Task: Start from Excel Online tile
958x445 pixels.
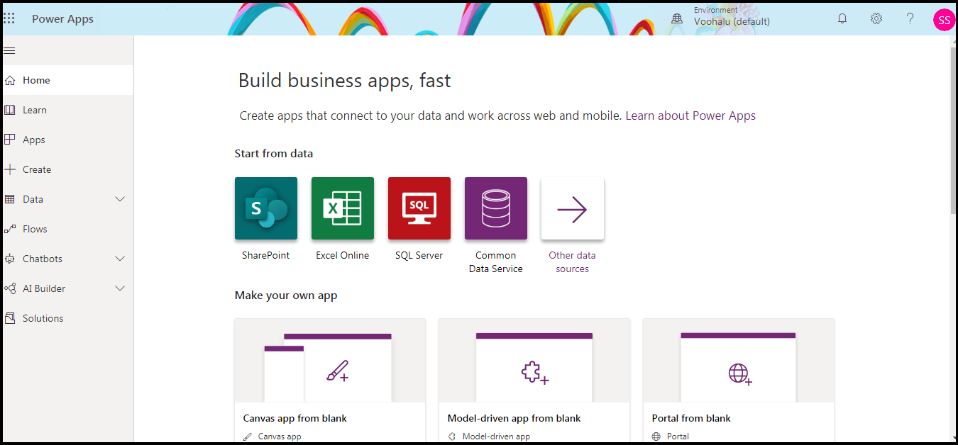Action: point(343,208)
